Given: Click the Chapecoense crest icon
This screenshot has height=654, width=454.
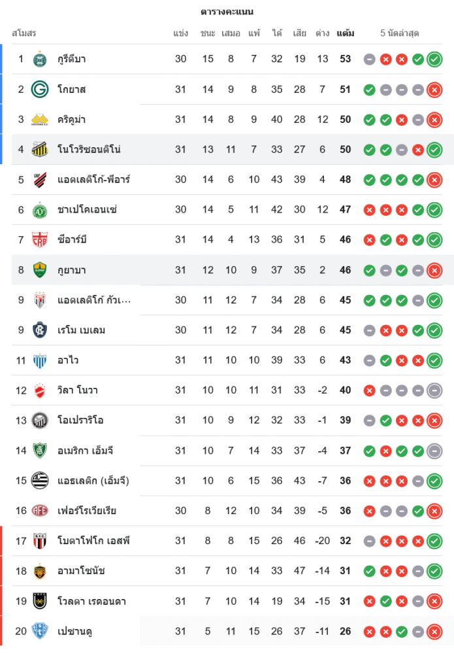Looking at the screenshot, I should pos(41,210).
